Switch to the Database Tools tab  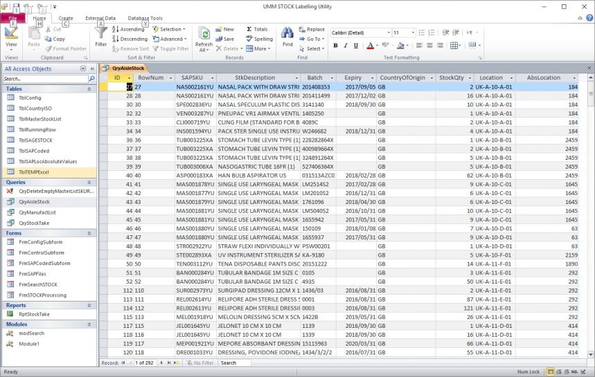click(145, 18)
